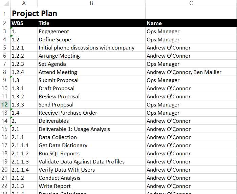Select column C header
The width and height of the screenshot is (237, 194).
coord(191,3)
